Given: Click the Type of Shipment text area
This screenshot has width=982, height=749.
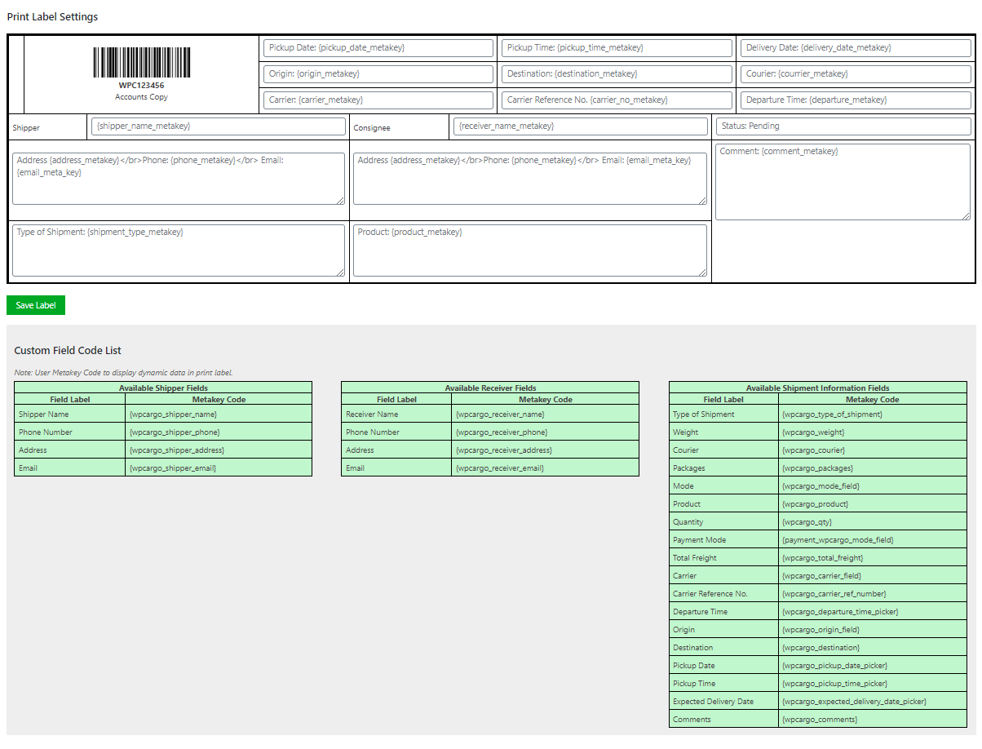Looking at the screenshot, I should click(x=179, y=250).
